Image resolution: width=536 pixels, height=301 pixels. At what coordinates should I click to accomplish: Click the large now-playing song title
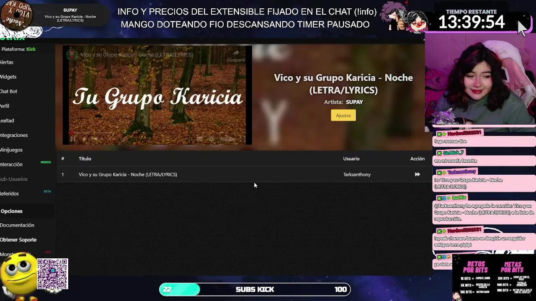point(343,84)
